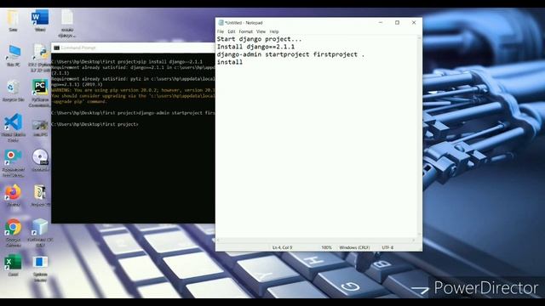Click 'Ln 4, Col 9' in Notepad status bar
545x306 pixels.
coord(282,247)
